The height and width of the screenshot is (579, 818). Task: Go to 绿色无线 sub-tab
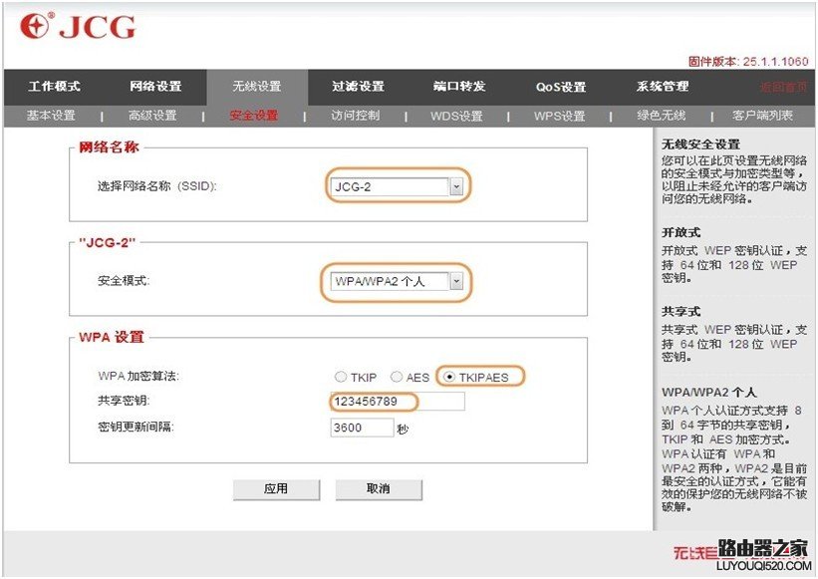coord(661,116)
